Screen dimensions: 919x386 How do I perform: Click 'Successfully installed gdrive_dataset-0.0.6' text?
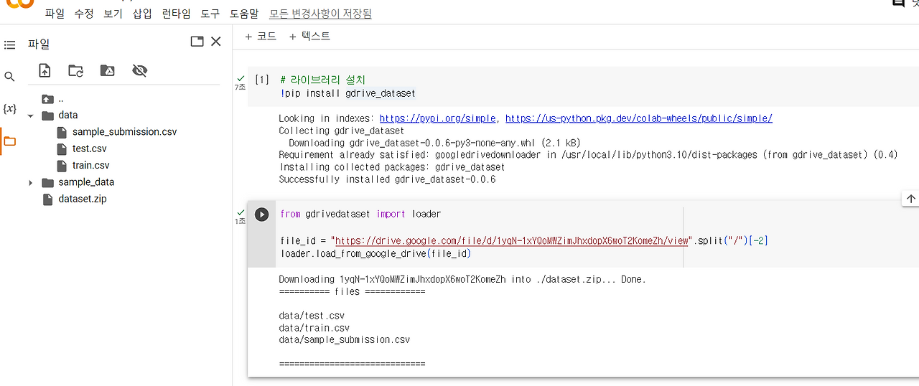387,179
